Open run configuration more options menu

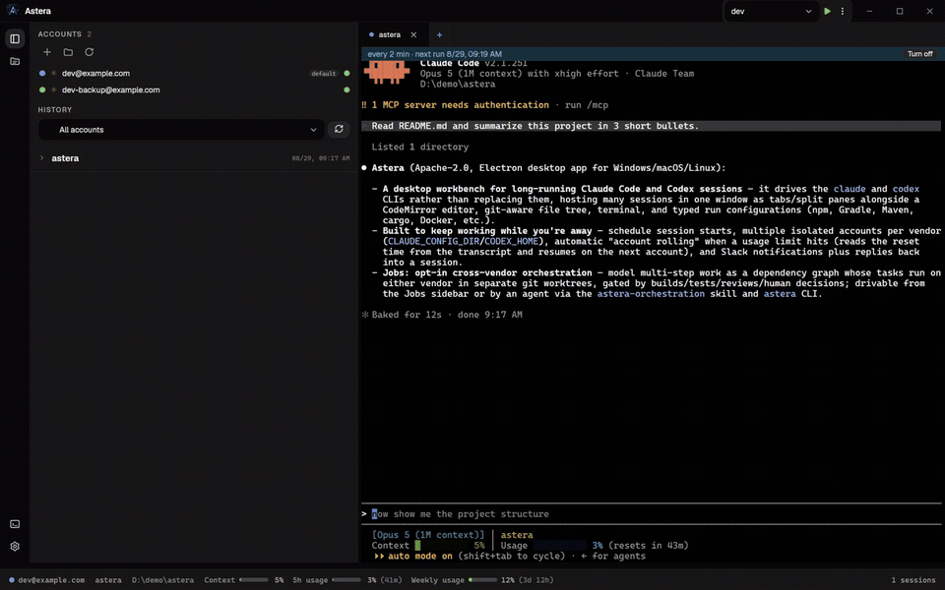tap(843, 11)
